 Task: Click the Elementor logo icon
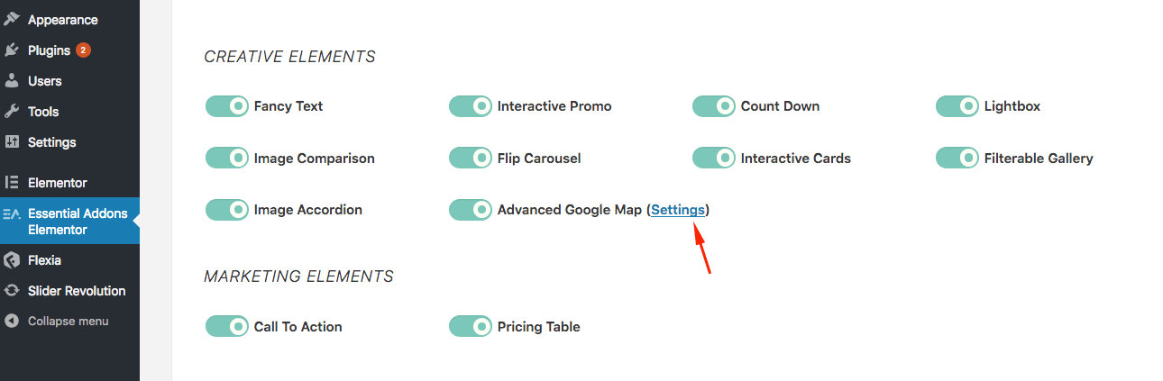12,182
